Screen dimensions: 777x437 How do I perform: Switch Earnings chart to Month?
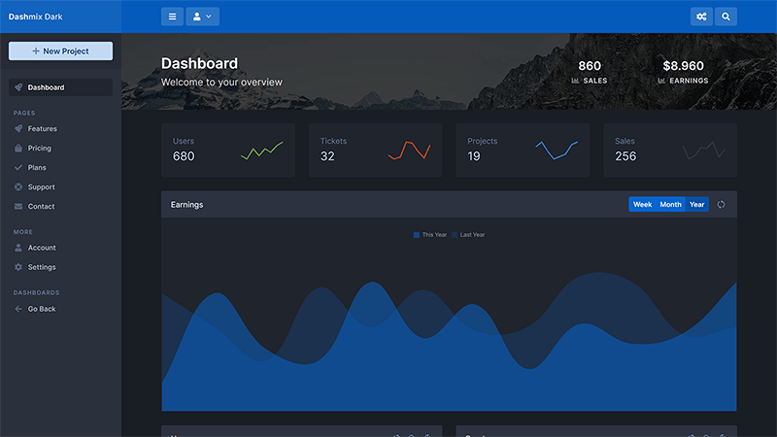(670, 204)
